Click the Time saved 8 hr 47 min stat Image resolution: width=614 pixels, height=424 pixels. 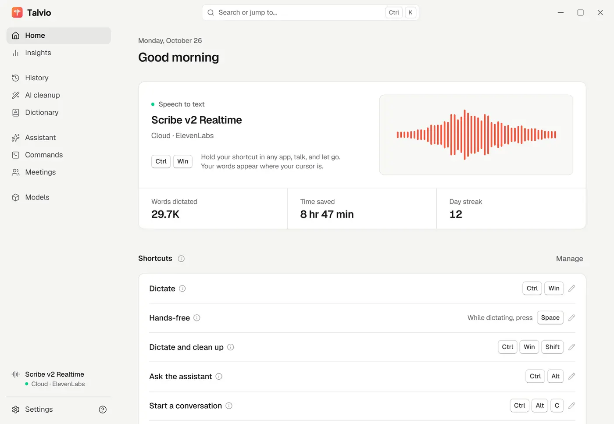click(362, 209)
